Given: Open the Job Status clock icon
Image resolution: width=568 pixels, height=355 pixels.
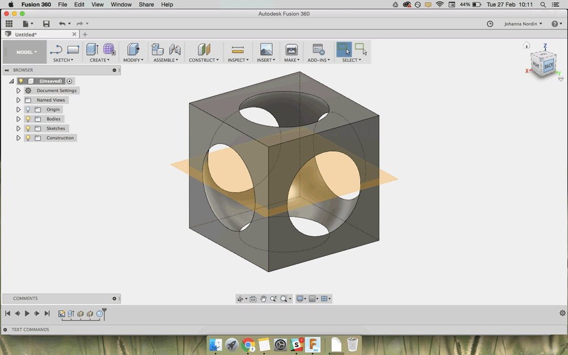Looking at the screenshot, I should click(x=490, y=24).
